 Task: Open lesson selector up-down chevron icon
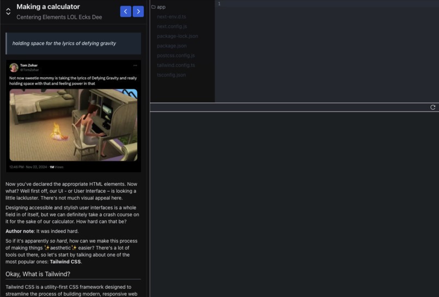tap(8, 11)
